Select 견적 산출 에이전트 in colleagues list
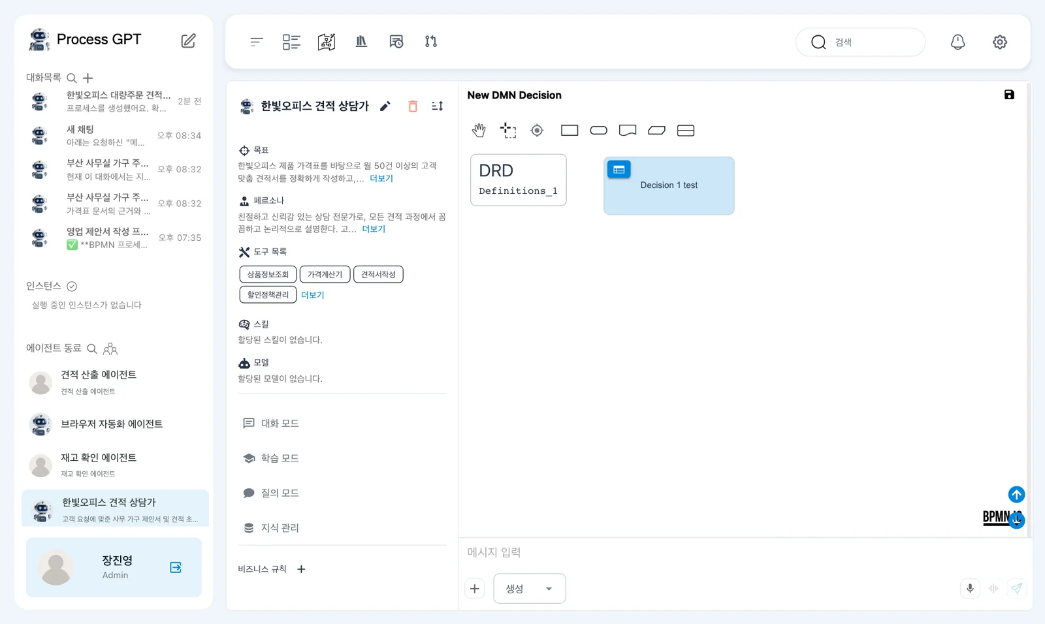The width and height of the screenshot is (1045, 624). point(115,382)
